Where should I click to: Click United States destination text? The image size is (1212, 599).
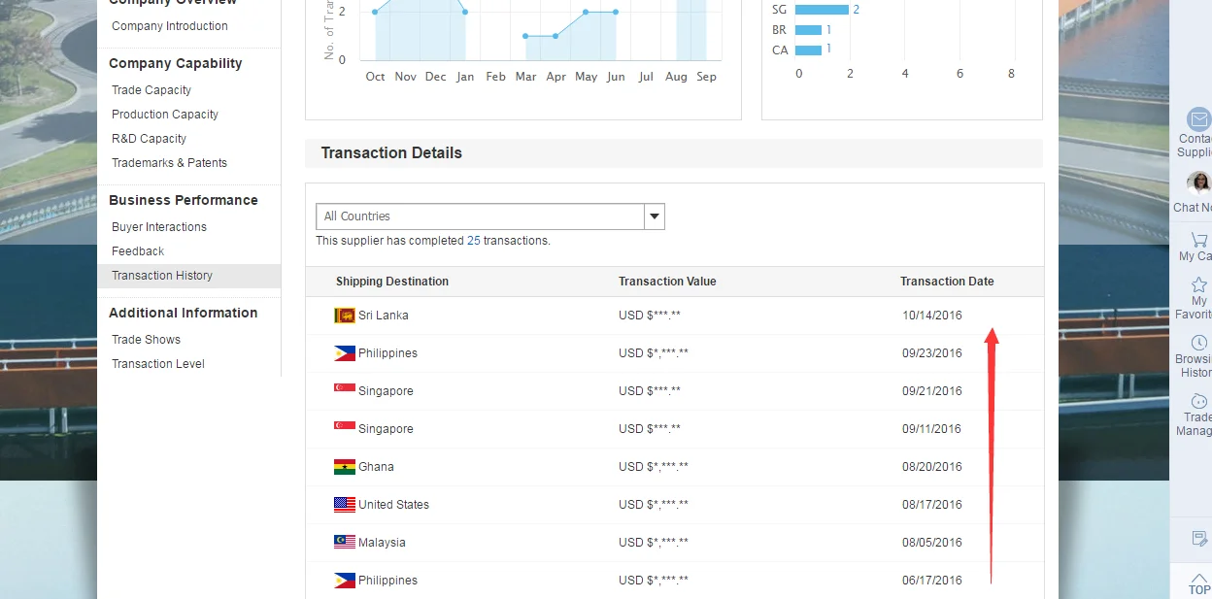[393, 505]
